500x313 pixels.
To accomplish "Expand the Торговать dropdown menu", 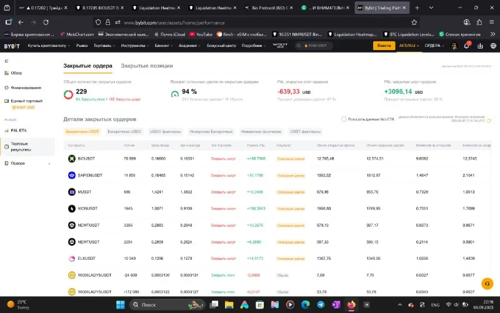I will click(104, 46).
